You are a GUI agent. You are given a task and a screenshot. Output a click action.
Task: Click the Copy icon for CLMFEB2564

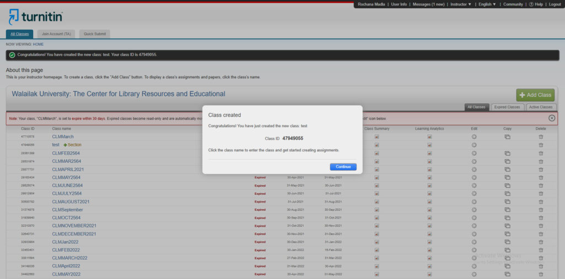(x=508, y=153)
